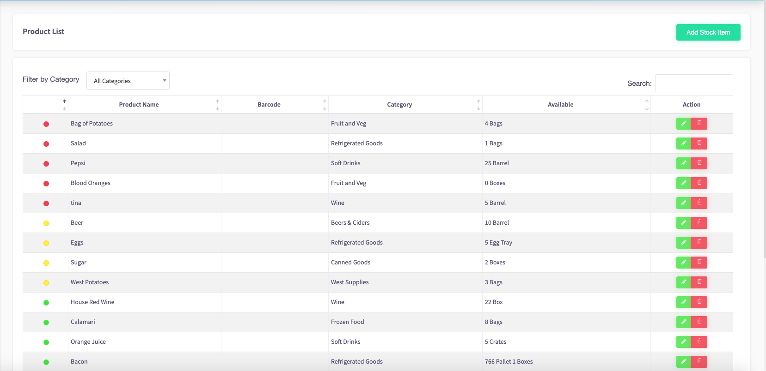
Task: Sort table by Category column
Action: [x=405, y=105]
